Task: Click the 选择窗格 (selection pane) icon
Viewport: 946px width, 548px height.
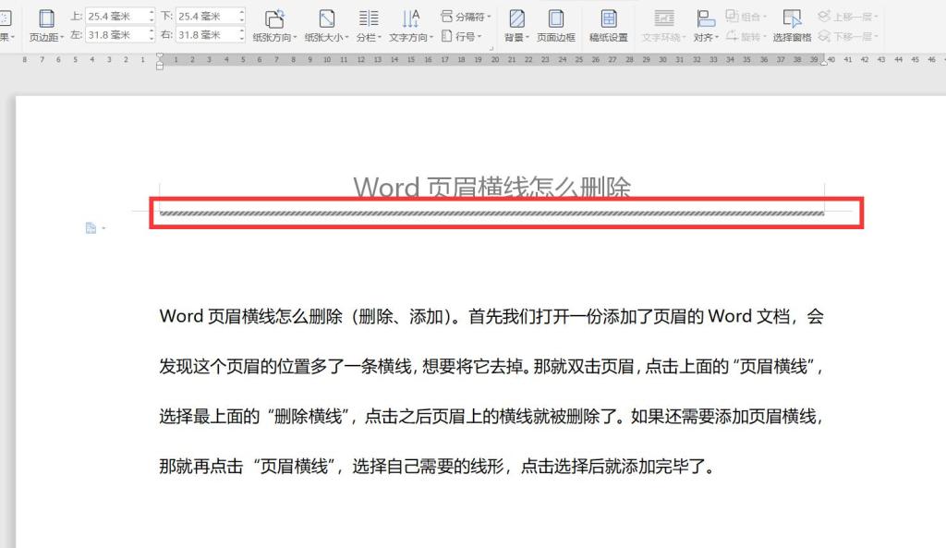Action: click(x=792, y=18)
